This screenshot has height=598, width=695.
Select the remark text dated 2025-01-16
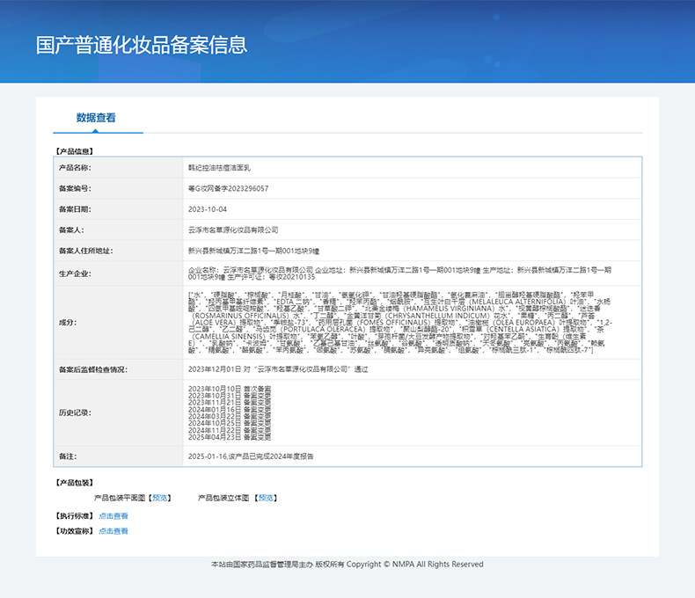click(251, 456)
